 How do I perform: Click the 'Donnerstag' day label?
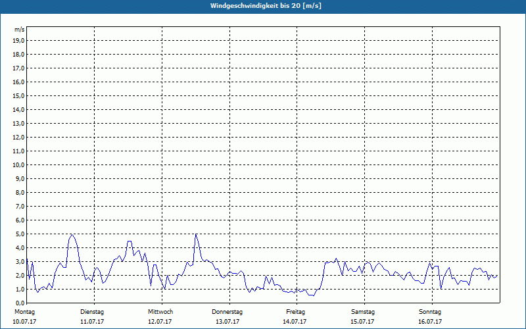tap(227, 312)
